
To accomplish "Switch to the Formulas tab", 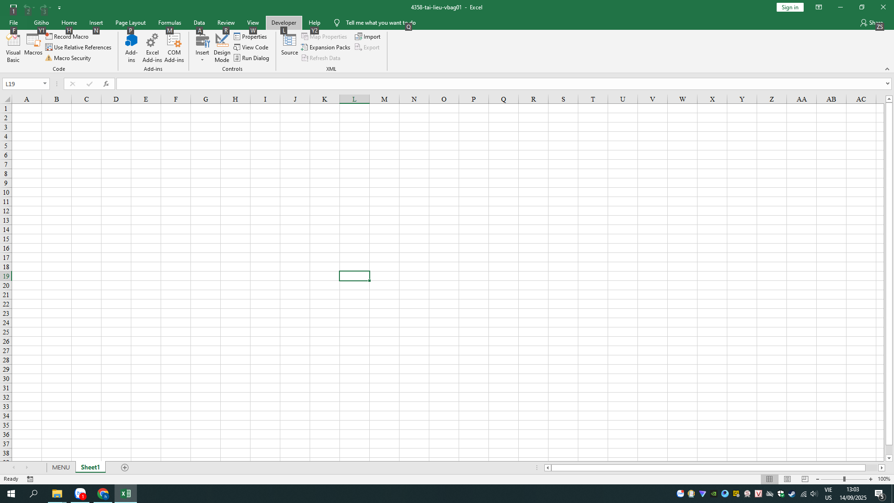I will (x=169, y=22).
